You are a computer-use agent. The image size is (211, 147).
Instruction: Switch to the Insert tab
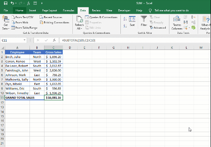(32, 10)
